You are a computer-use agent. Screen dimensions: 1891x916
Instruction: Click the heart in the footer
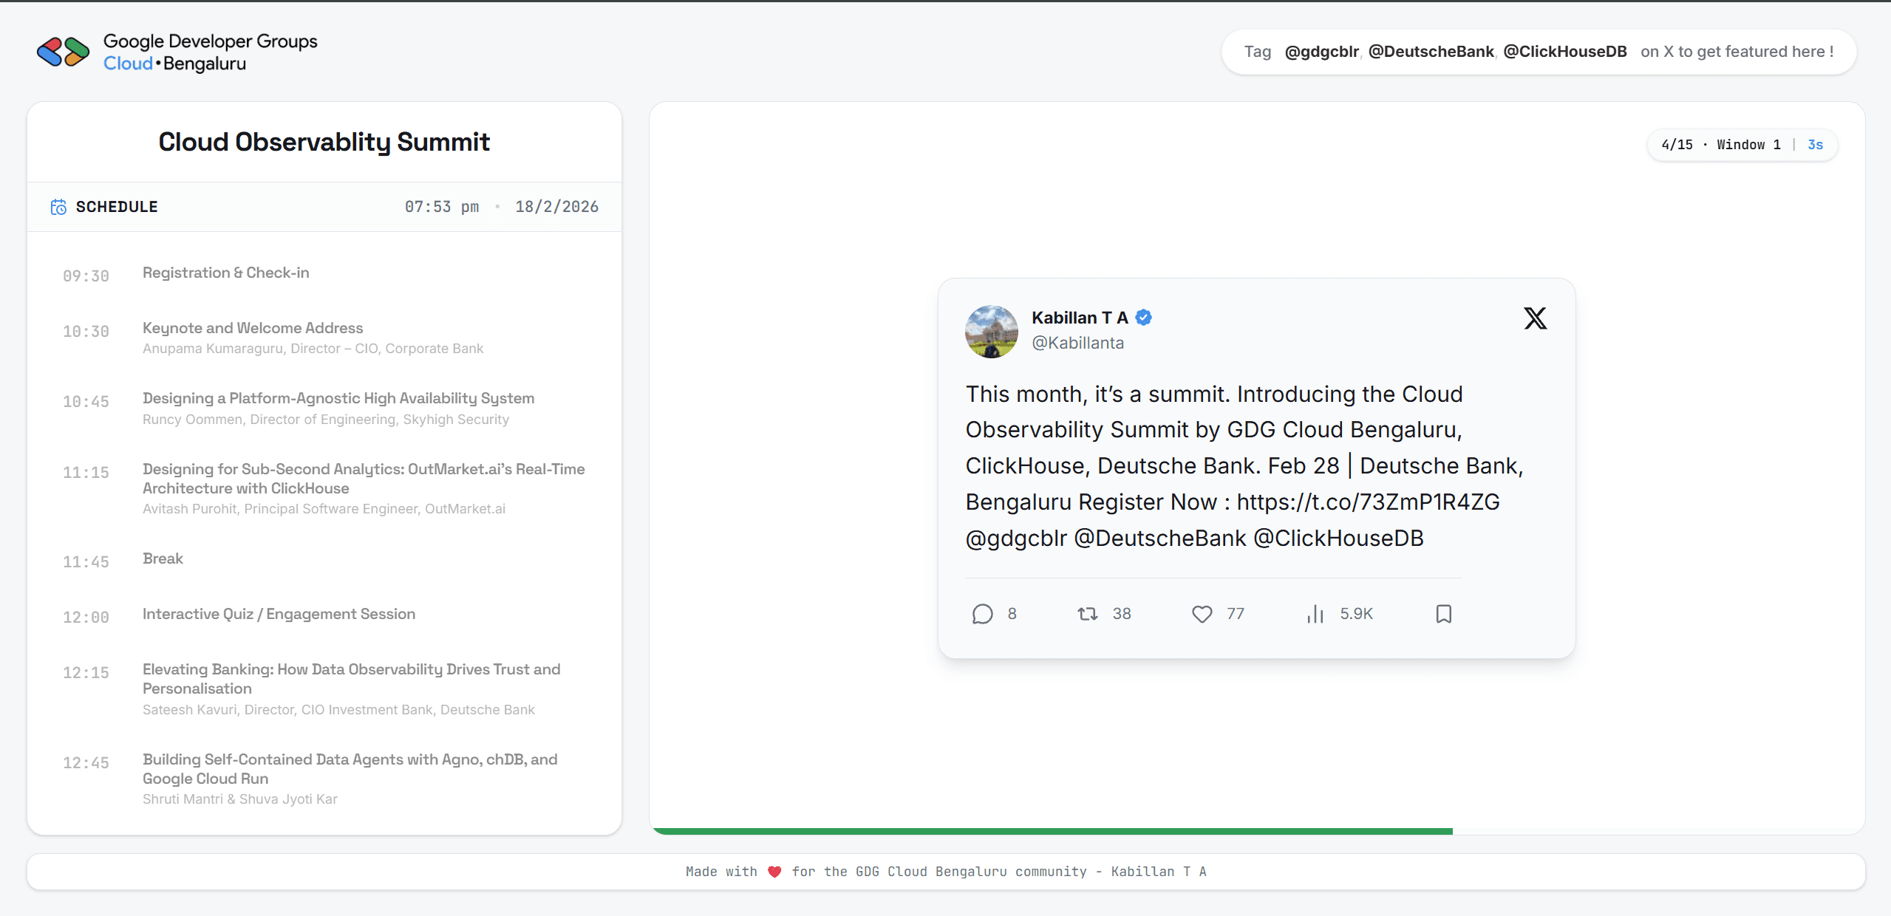click(774, 872)
